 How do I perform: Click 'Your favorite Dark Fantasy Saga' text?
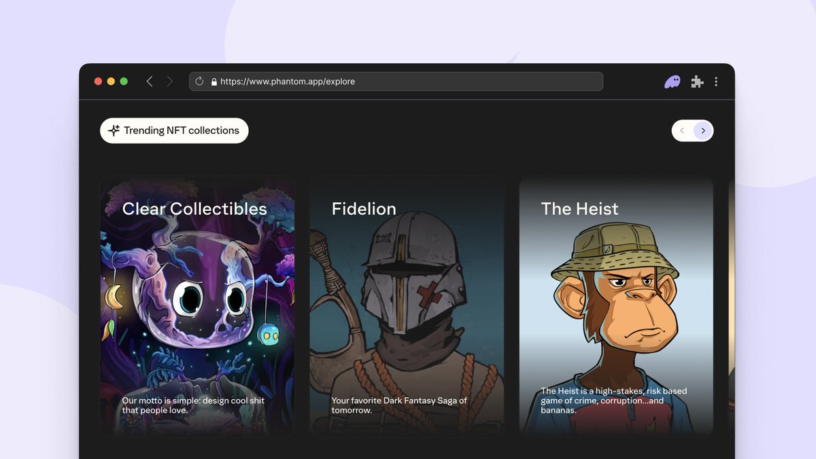click(399, 405)
